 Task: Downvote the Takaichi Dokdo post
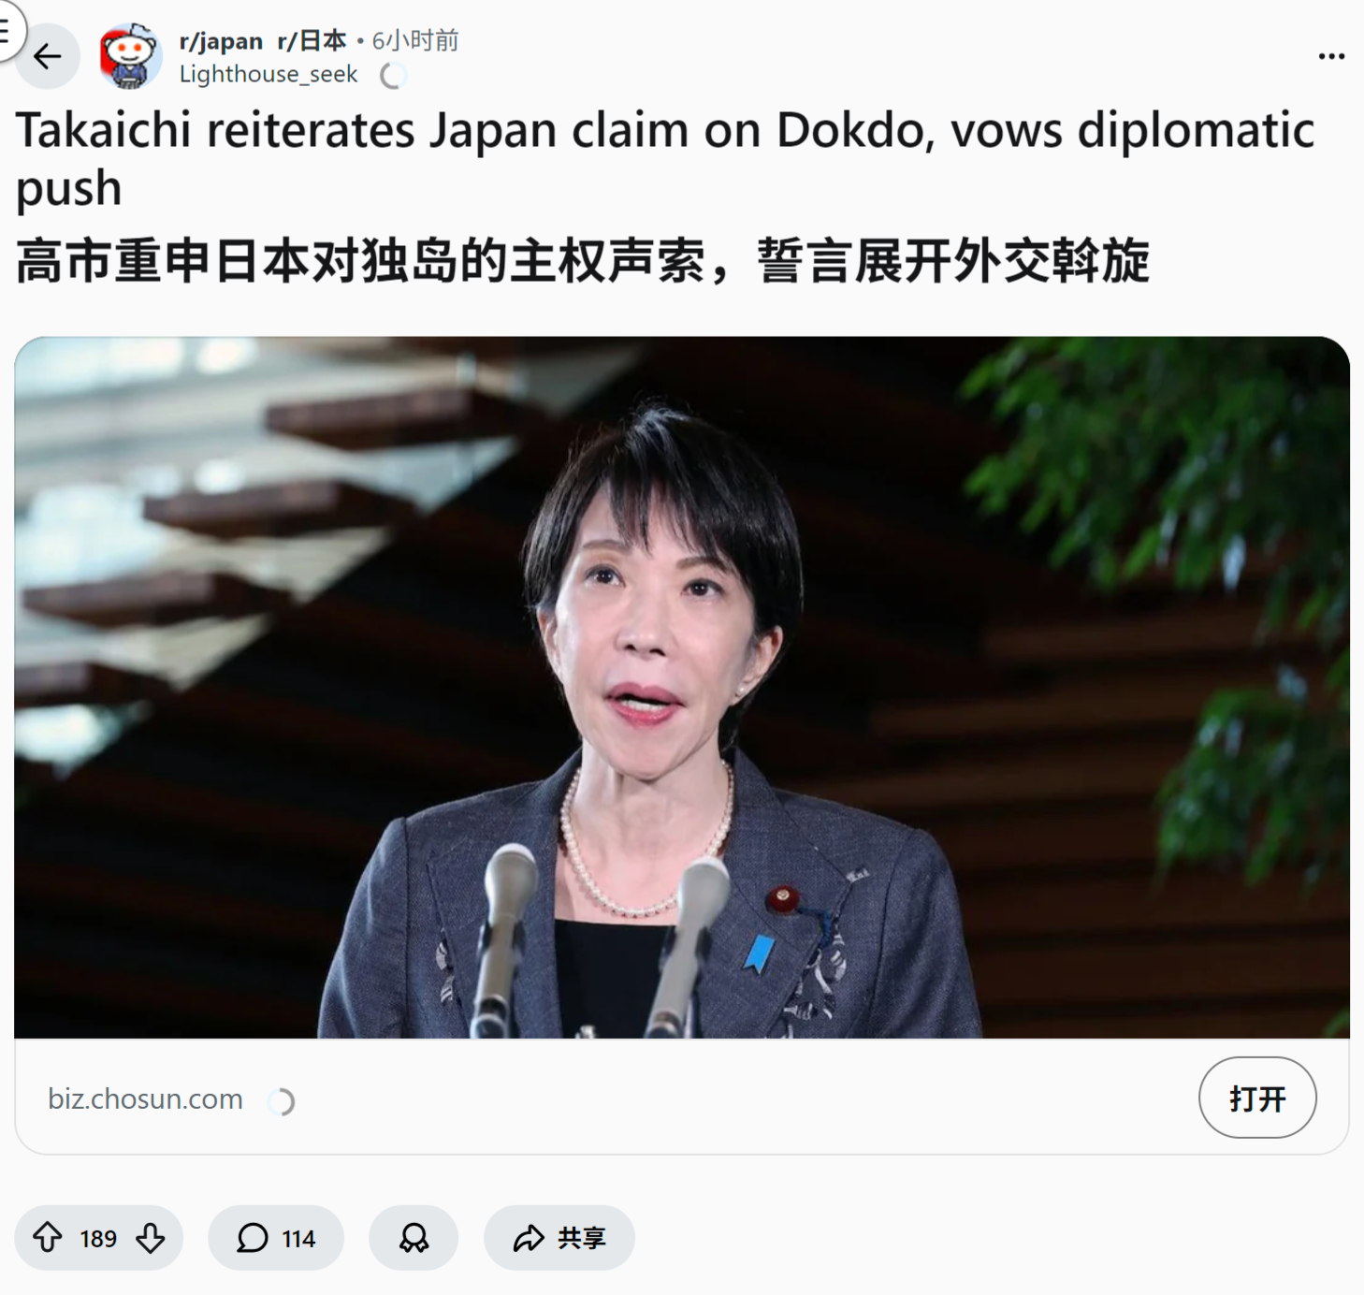coord(151,1238)
